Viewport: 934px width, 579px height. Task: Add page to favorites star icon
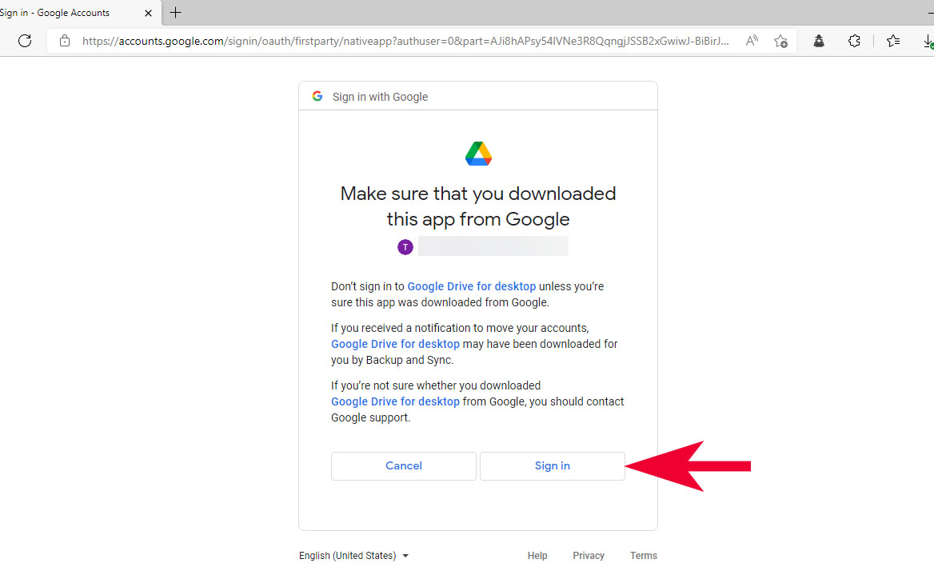point(780,41)
